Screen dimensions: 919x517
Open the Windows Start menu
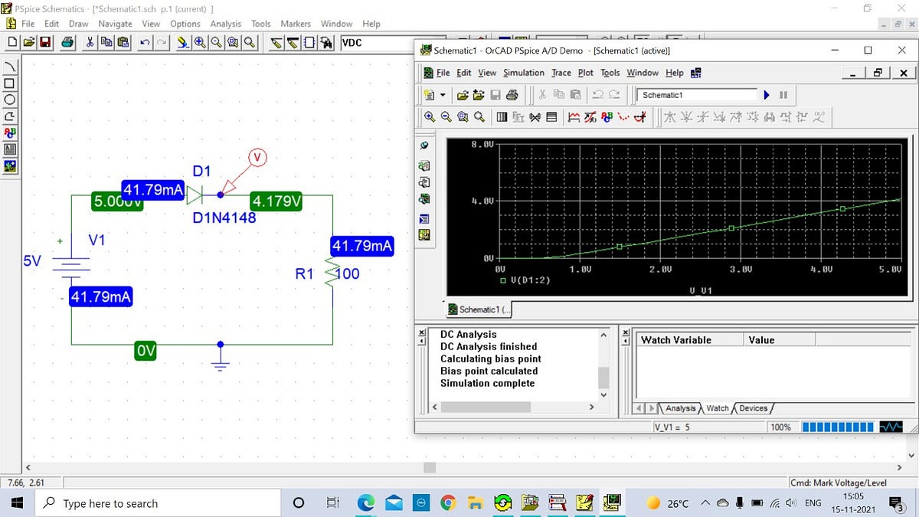15,503
